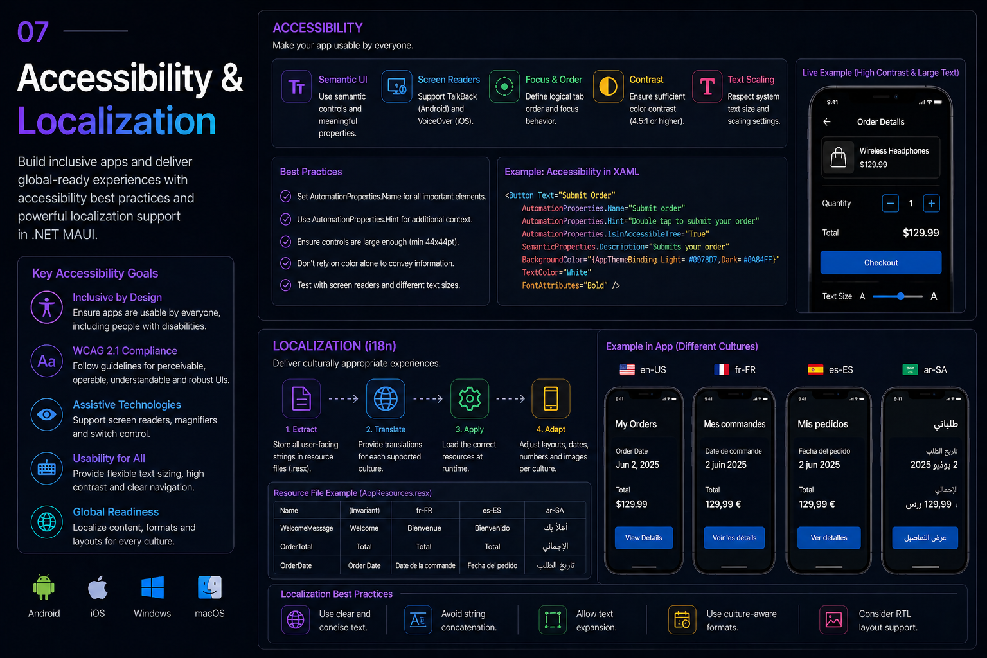The image size is (987, 658).
Task: Switch to the fr-FR culture example
Action: click(735, 369)
